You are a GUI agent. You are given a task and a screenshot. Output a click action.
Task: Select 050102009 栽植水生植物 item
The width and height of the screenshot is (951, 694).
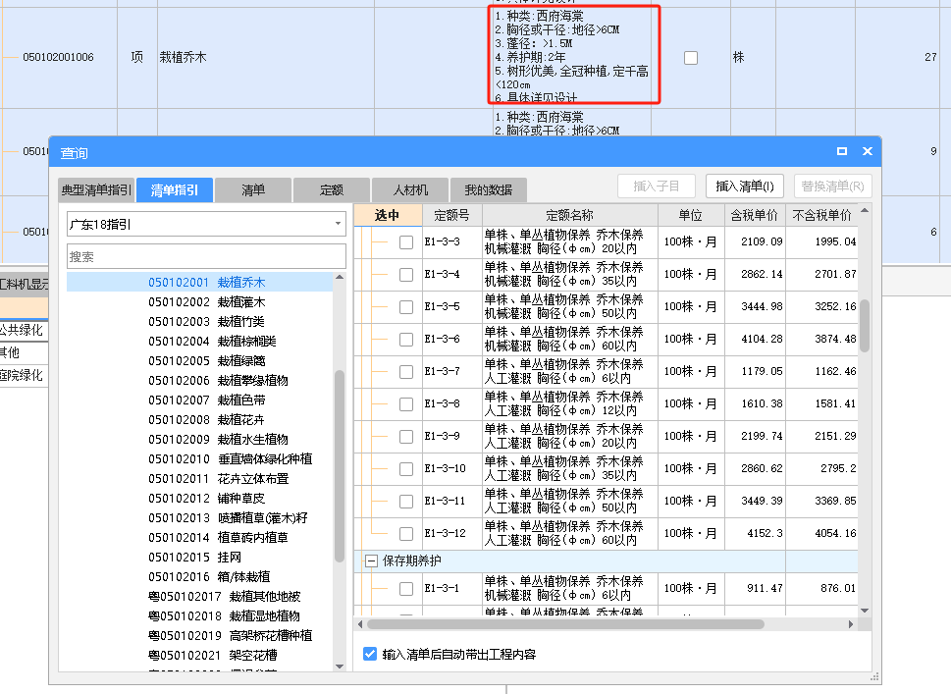pyautogui.click(x=218, y=439)
